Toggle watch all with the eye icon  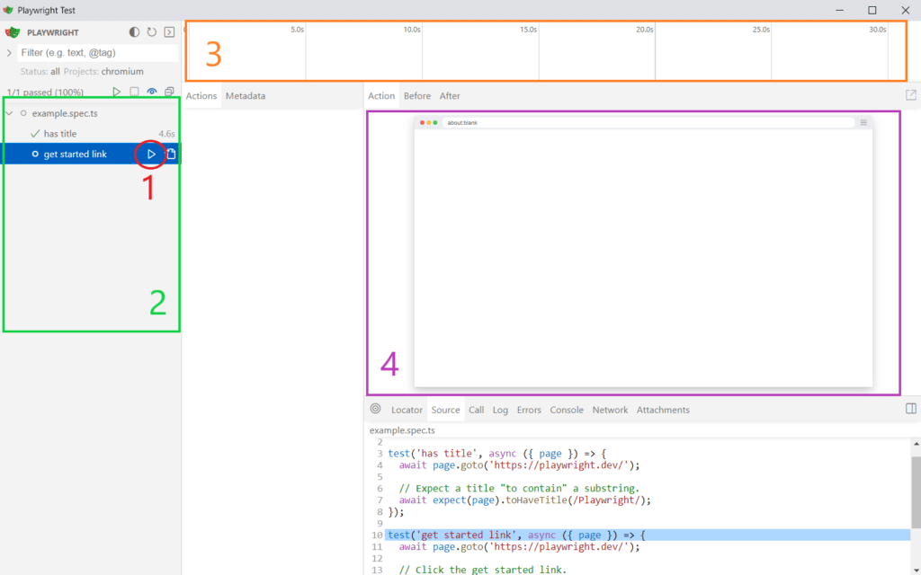pyautogui.click(x=152, y=92)
